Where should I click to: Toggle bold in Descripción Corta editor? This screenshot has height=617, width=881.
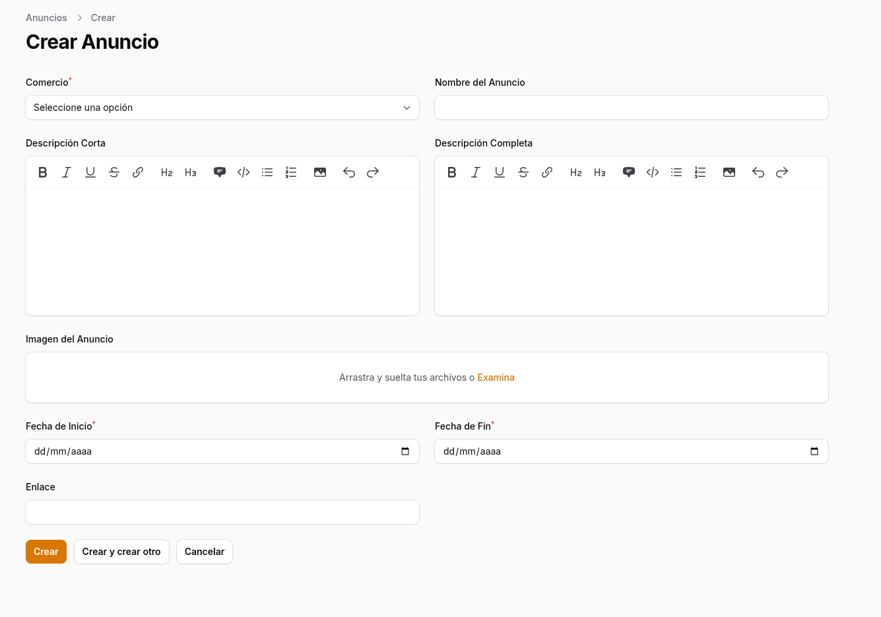(x=43, y=172)
